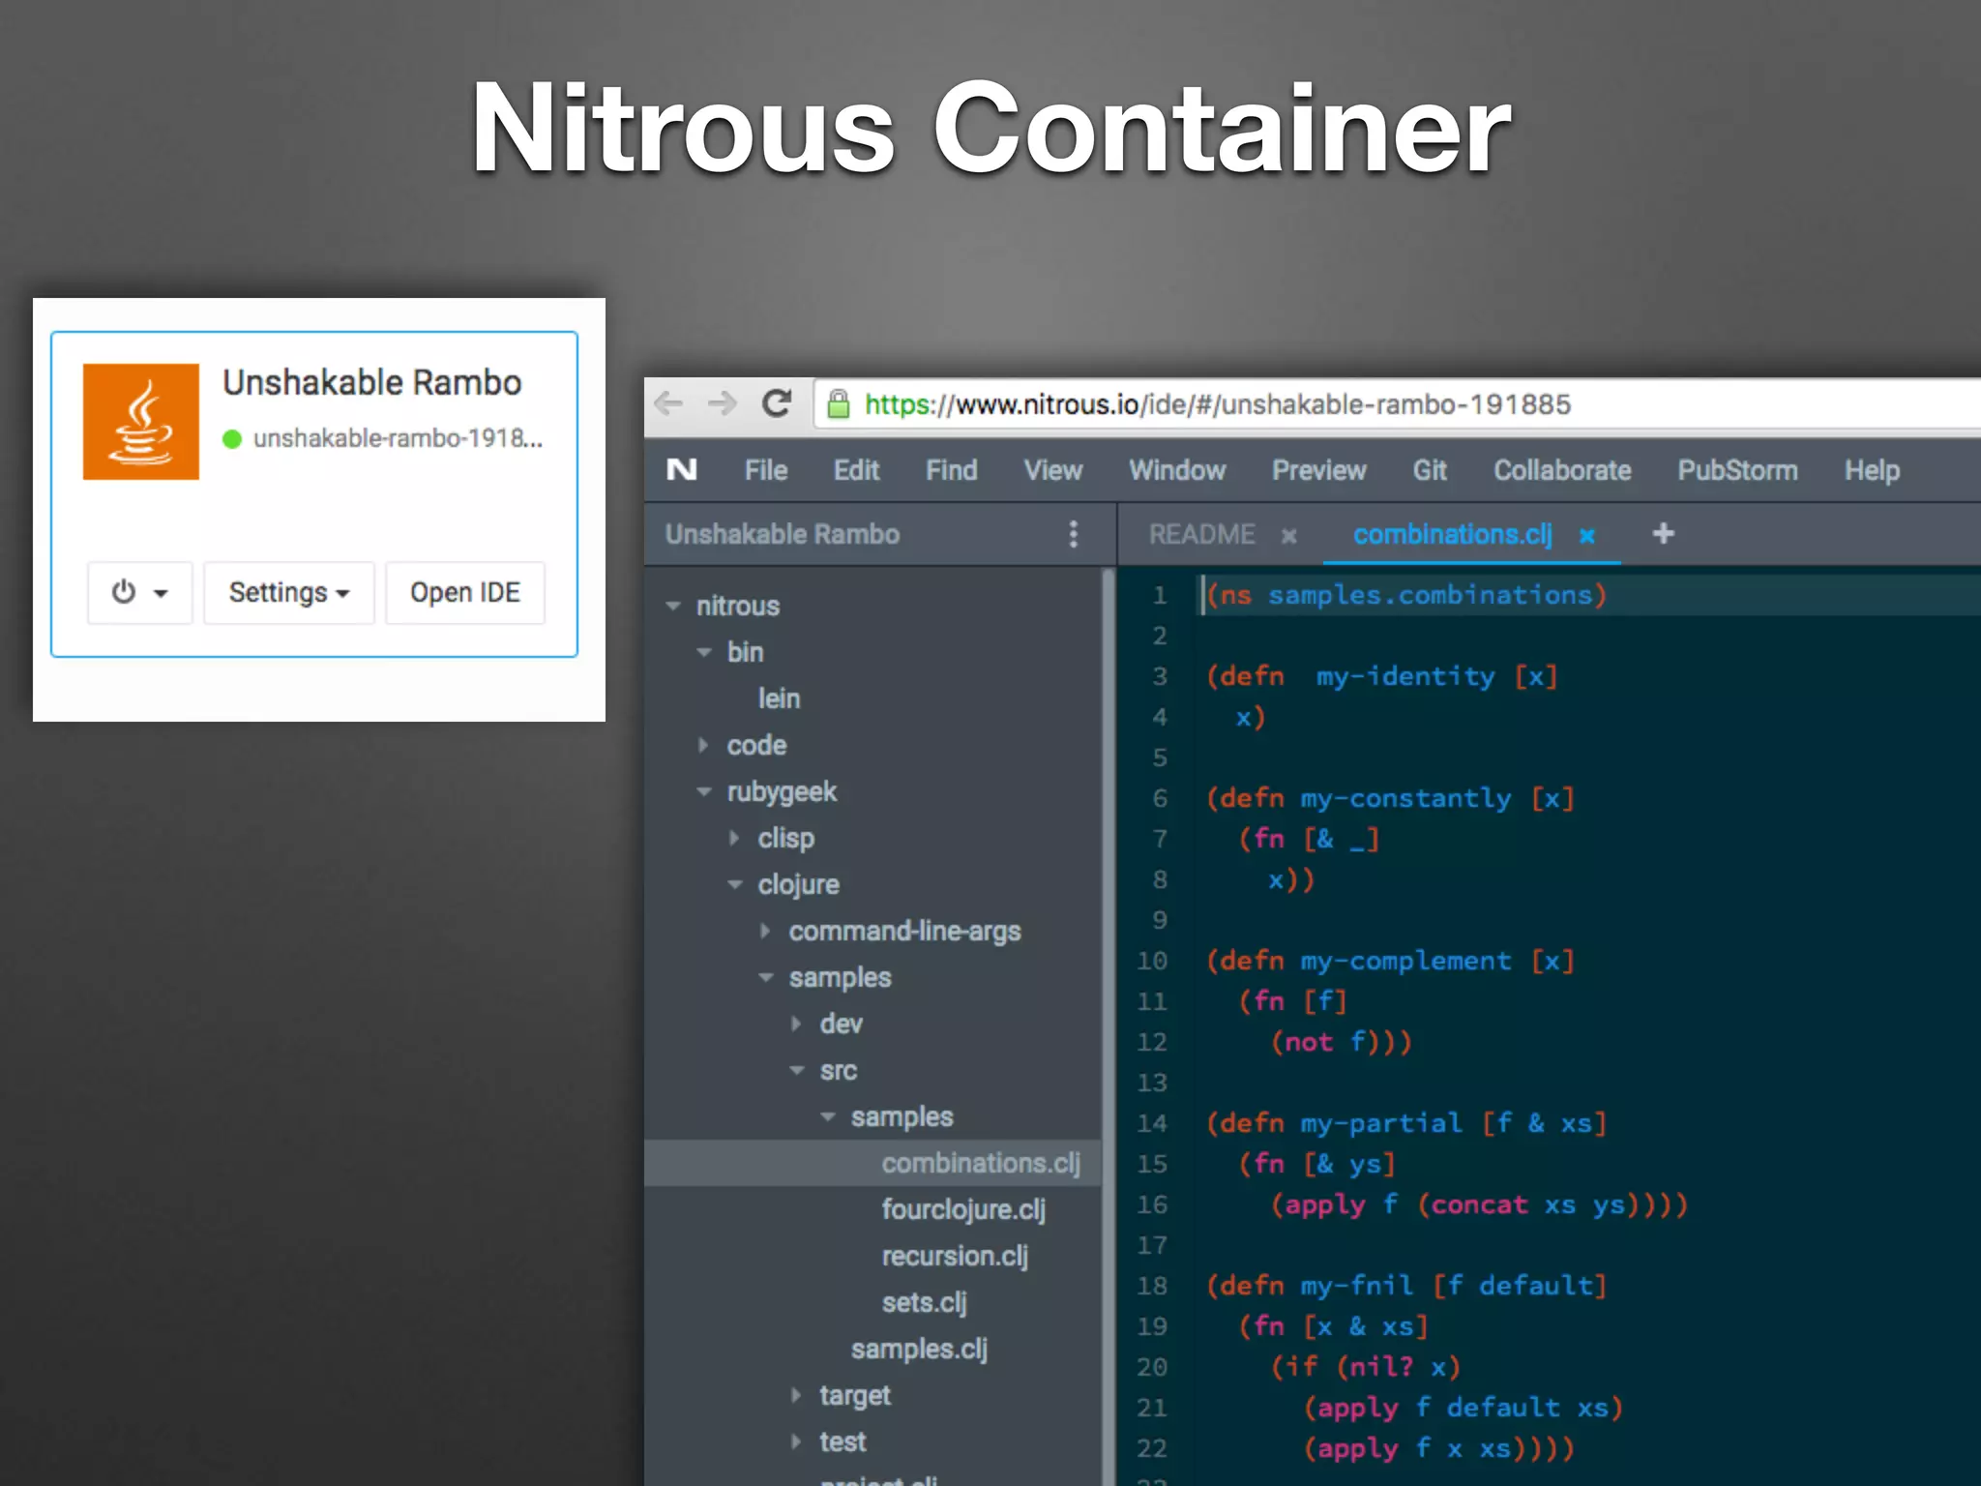The image size is (1981, 1486).
Task: Close the combinations.clj tab
Action: click(1586, 536)
